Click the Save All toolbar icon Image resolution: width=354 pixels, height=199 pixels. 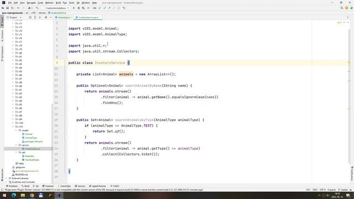[x=7, y=8]
